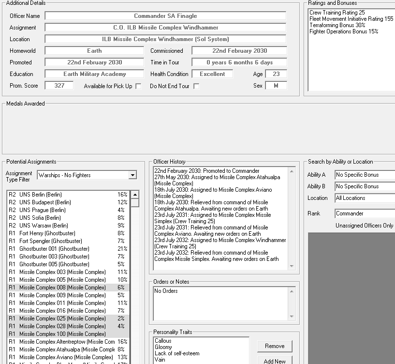This screenshot has width=395, height=364.
Task: Click in the Orders or Notes text box
Action: (x=220, y=303)
